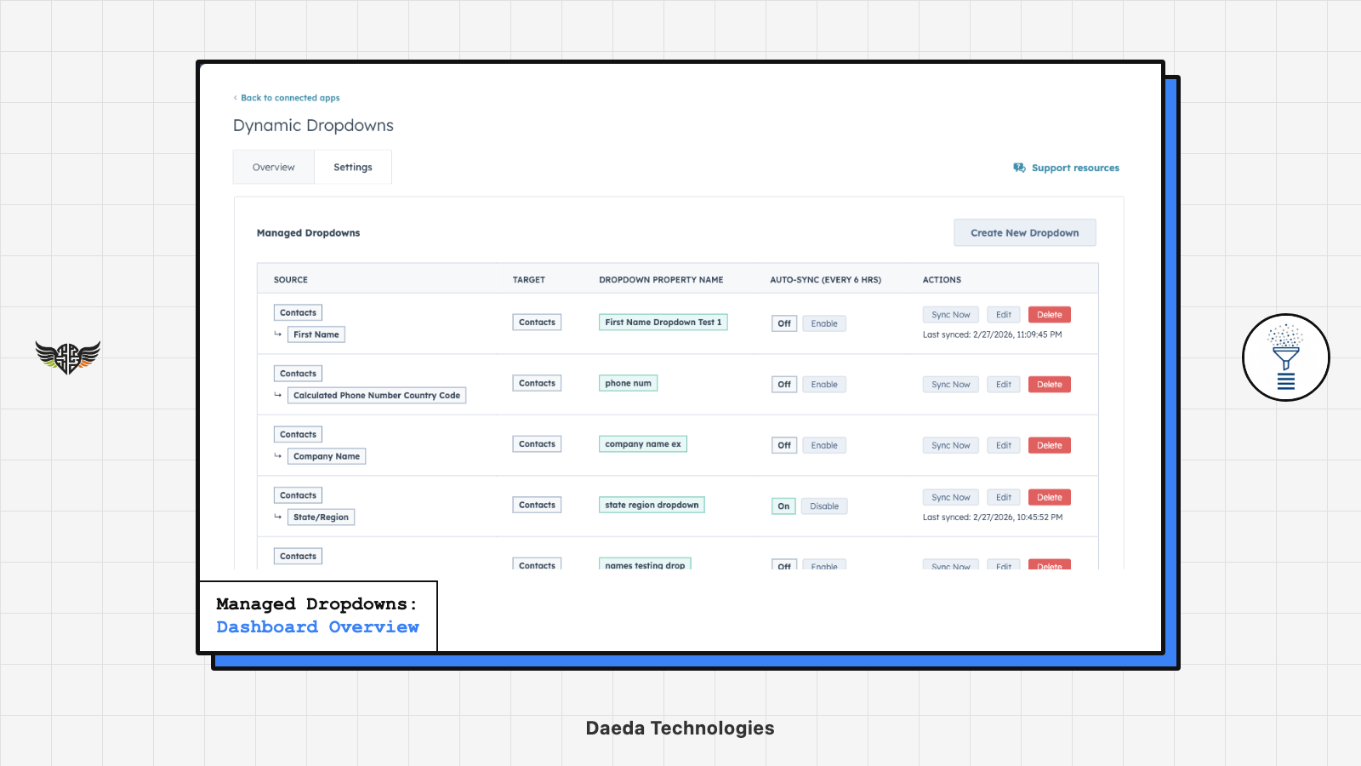Edit the state region dropdown
Viewport: 1361px width, 766px height.
1003,497
